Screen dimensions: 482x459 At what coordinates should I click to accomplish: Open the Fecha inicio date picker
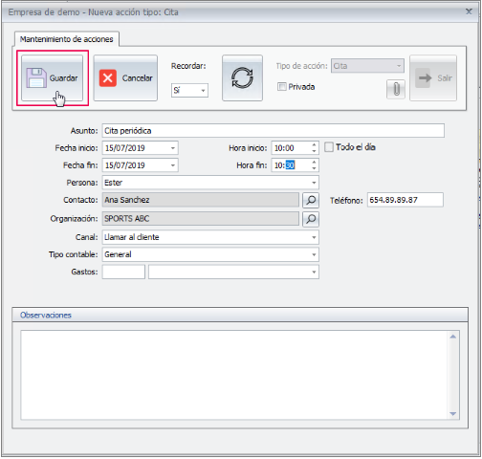pyautogui.click(x=173, y=148)
